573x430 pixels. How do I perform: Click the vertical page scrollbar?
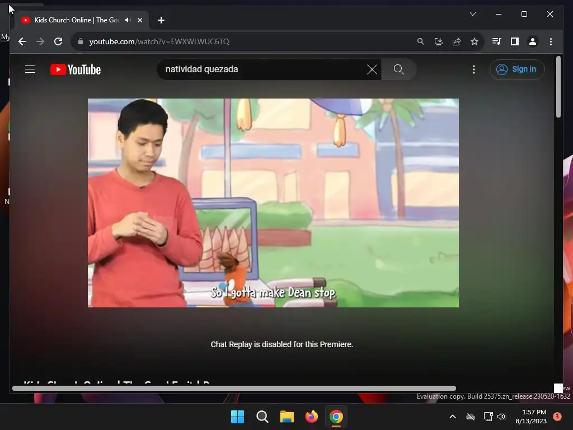558,87
